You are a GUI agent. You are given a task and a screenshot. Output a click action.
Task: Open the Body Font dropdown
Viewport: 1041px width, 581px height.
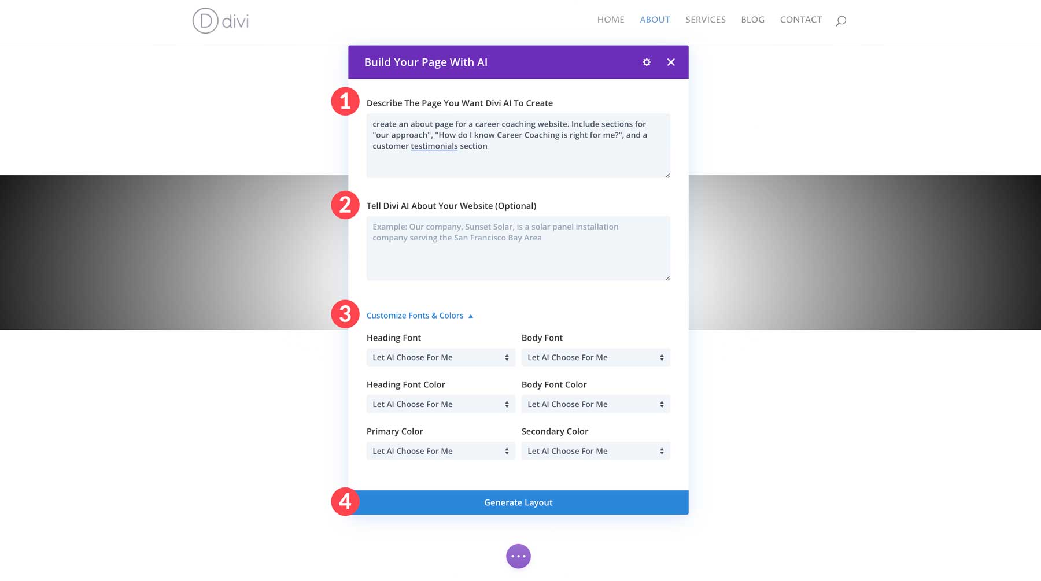(595, 357)
